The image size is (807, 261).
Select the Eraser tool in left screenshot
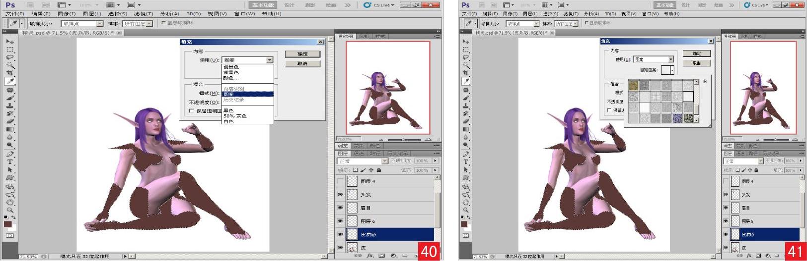pyautogui.click(x=10, y=121)
